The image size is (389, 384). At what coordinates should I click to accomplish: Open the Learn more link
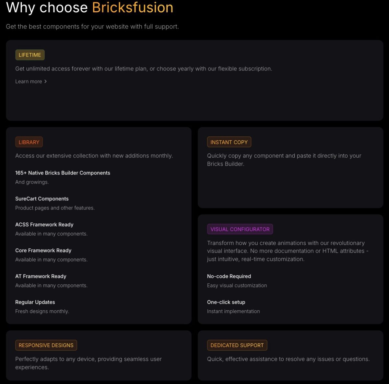click(29, 81)
